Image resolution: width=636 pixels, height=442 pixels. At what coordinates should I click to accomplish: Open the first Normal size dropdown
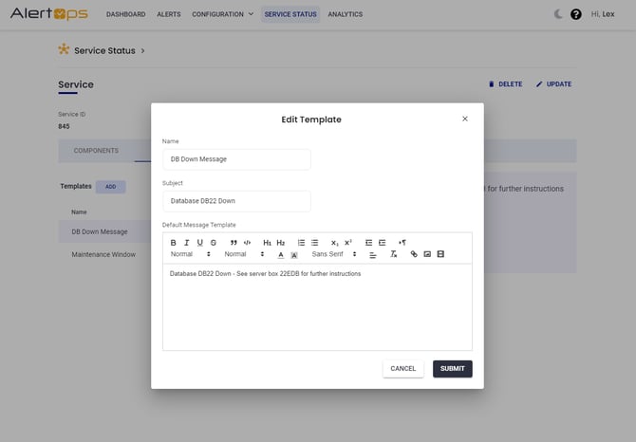pyautogui.click(x=190, y=254)
